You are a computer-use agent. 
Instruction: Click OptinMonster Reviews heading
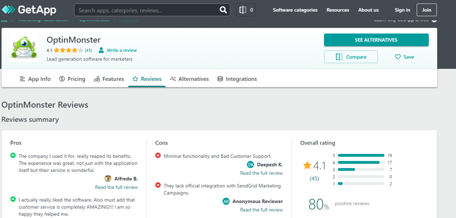pyautogui.click(x=45, y=105)
